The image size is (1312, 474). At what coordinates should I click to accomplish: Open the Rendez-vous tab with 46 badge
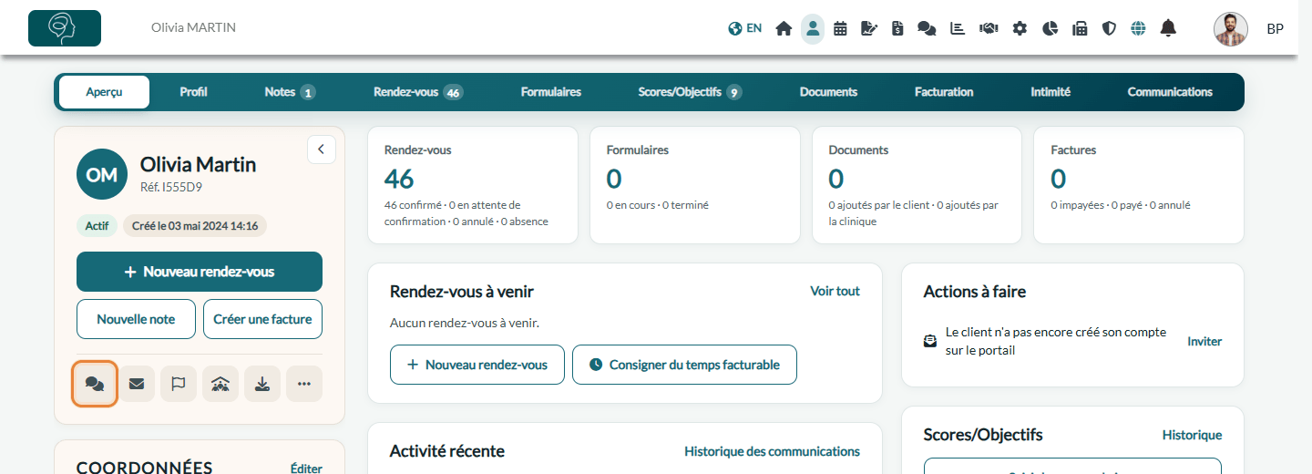[418, 92]
